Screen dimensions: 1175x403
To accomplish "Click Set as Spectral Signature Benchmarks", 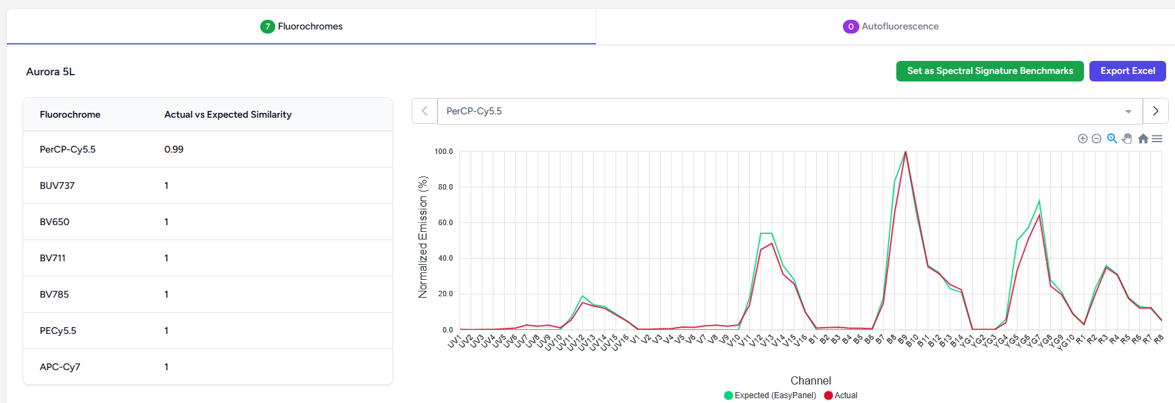I will click(989, 71).
